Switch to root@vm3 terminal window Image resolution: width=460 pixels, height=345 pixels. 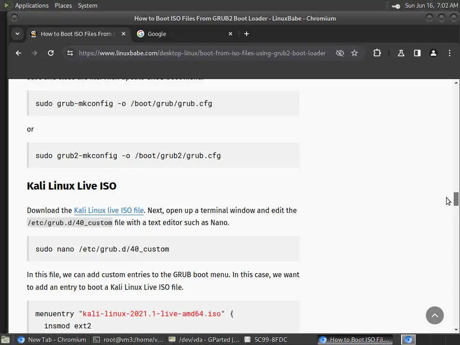128,340
